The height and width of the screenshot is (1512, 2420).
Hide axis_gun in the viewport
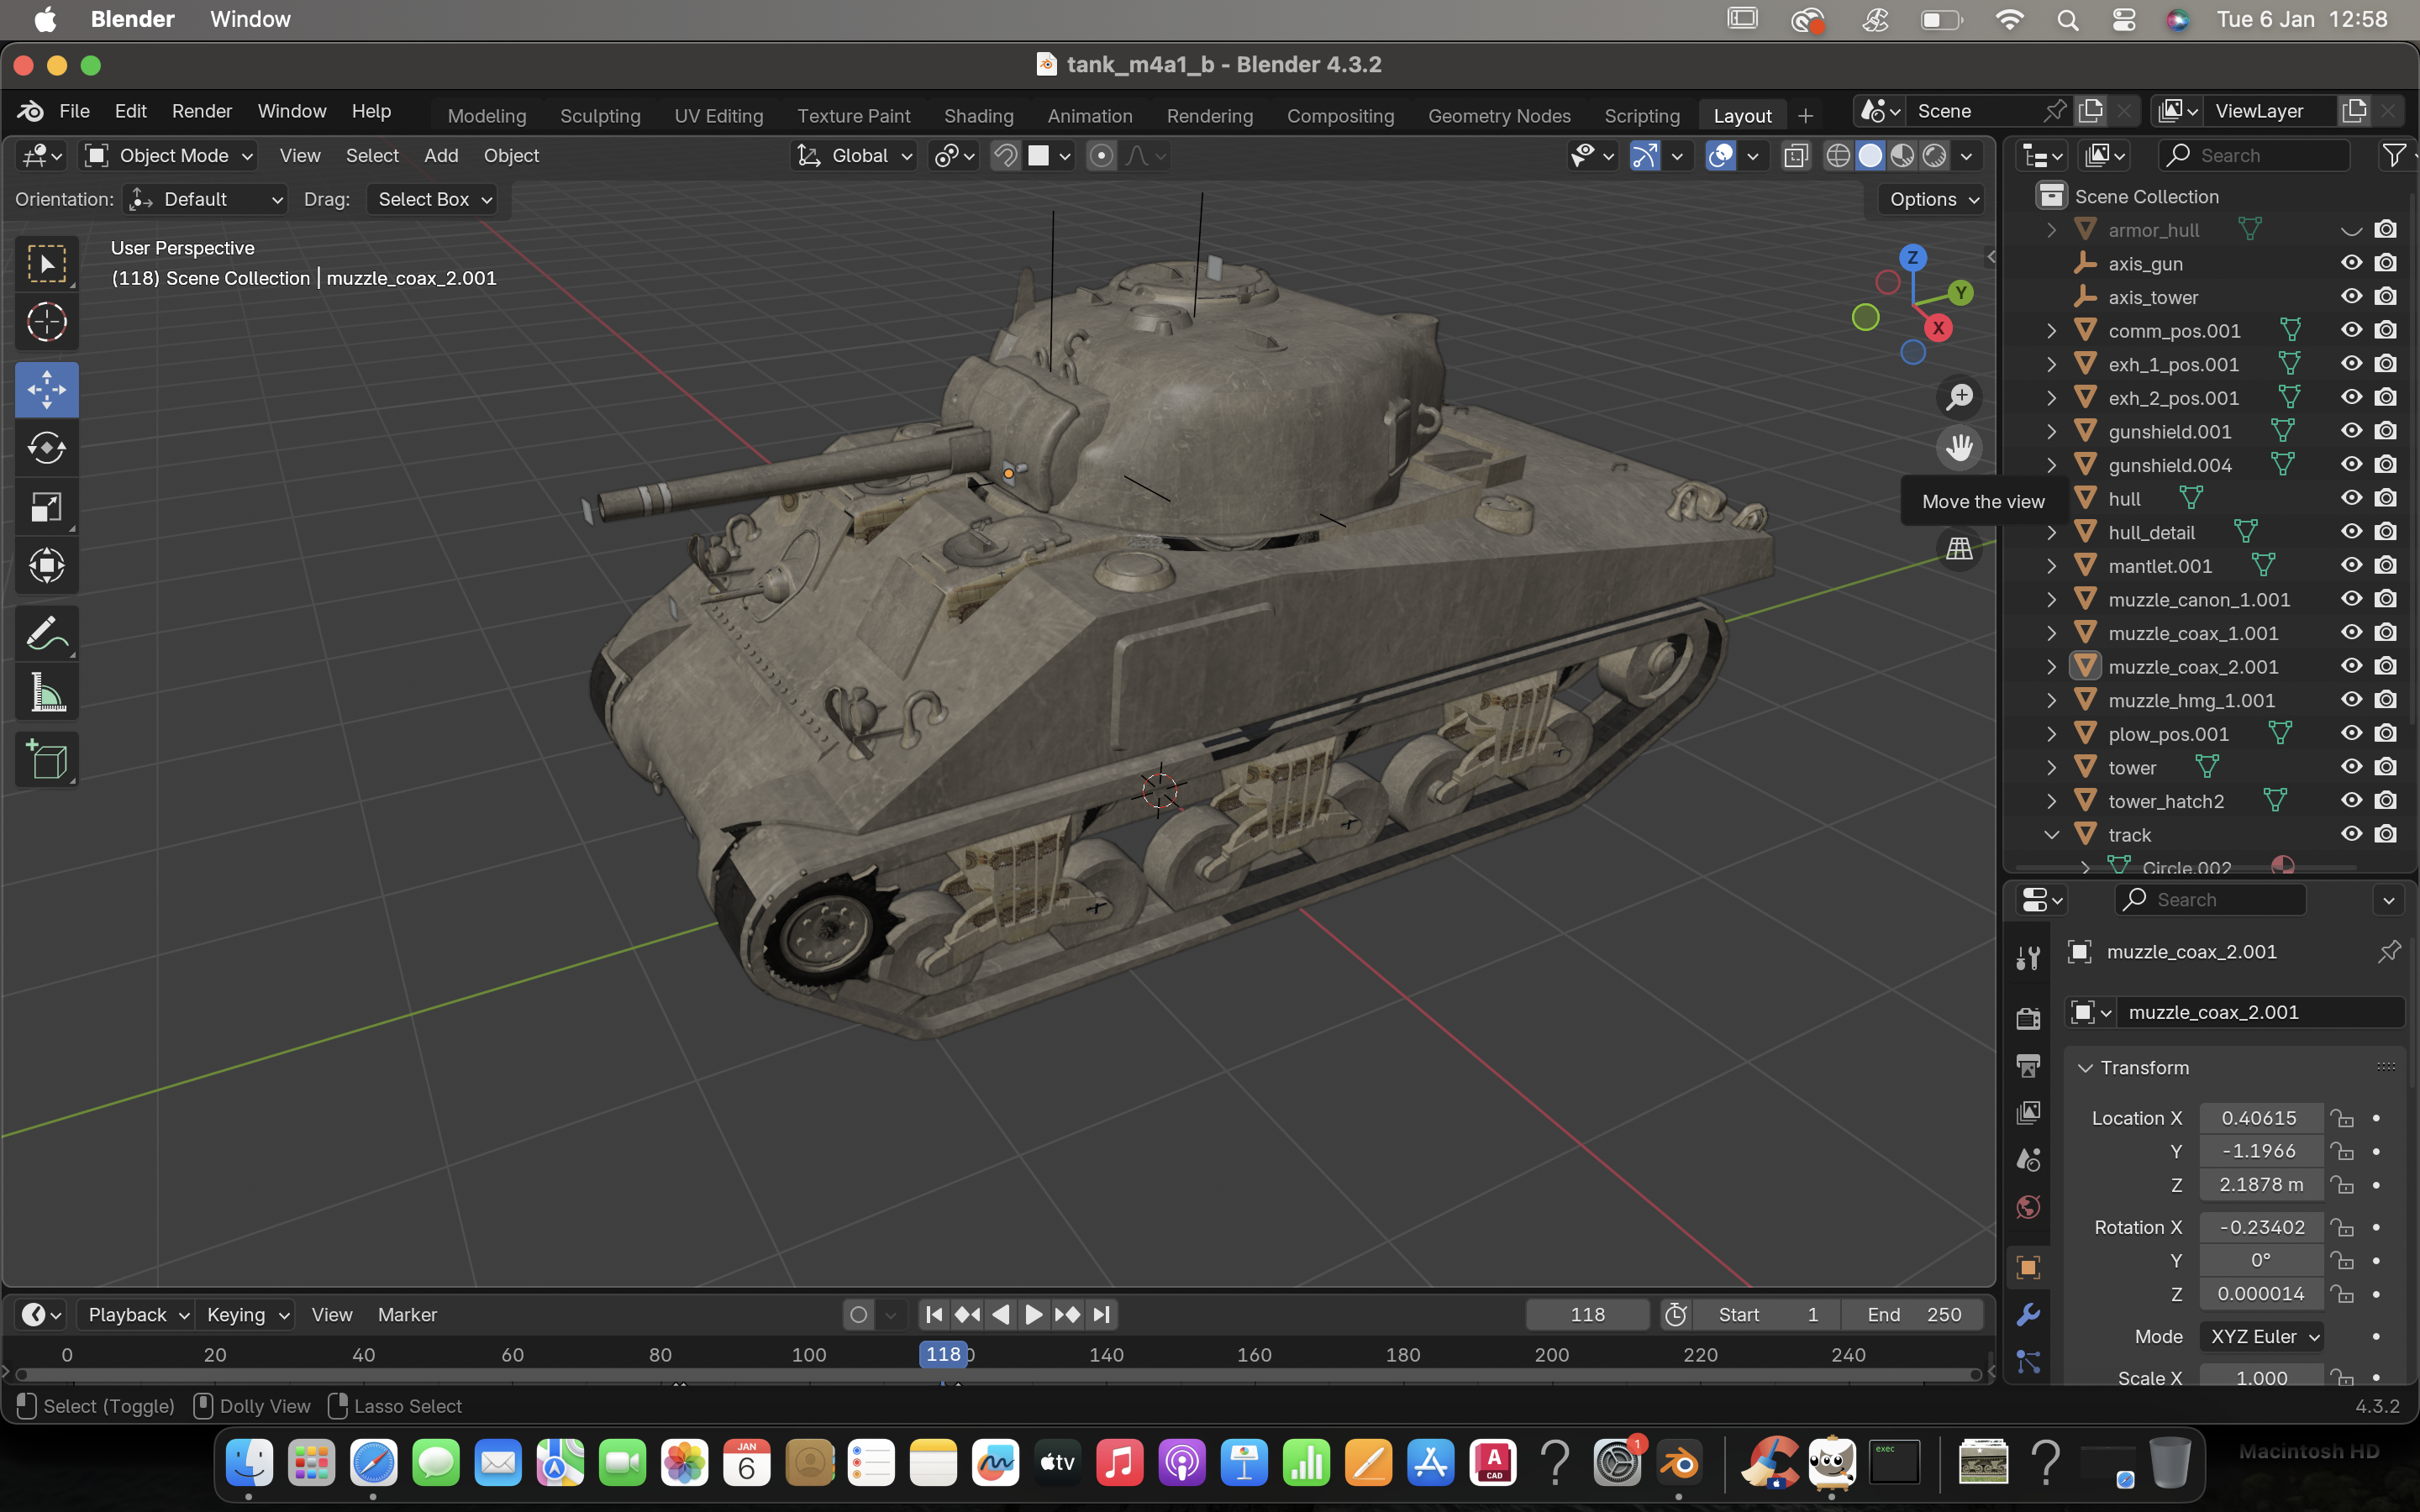[2351, 263]
